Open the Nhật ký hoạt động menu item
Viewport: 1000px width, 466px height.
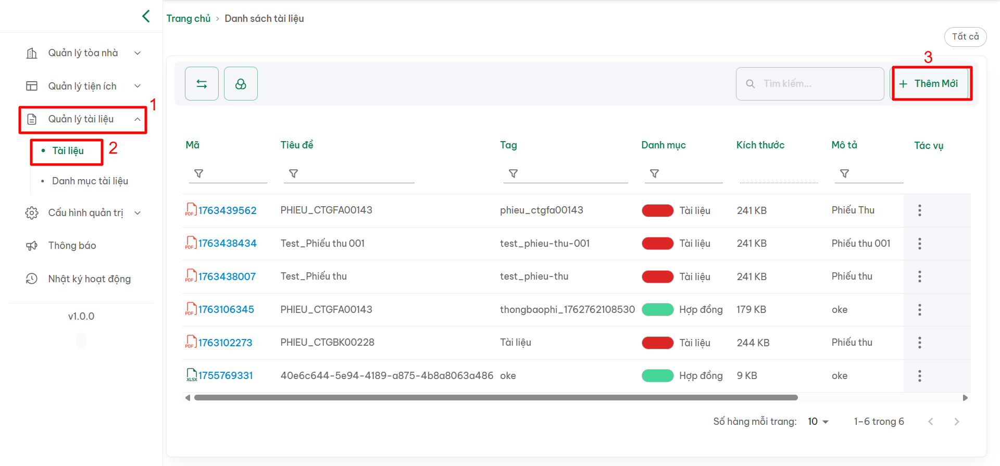89,279
